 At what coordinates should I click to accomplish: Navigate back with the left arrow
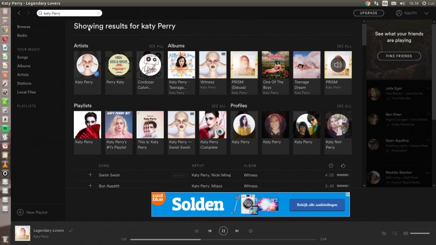[19, 13]
